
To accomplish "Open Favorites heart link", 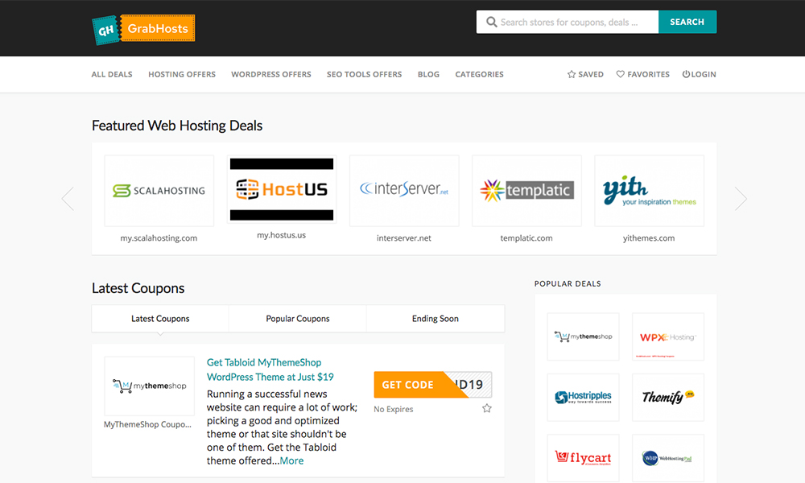I will click(642, 74).
